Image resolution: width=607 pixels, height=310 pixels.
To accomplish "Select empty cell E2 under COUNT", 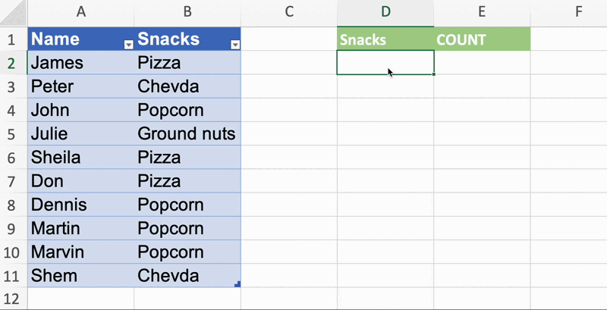I will click(482, 63).
